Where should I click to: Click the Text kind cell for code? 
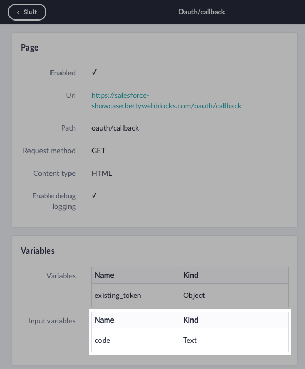(234, 340)
